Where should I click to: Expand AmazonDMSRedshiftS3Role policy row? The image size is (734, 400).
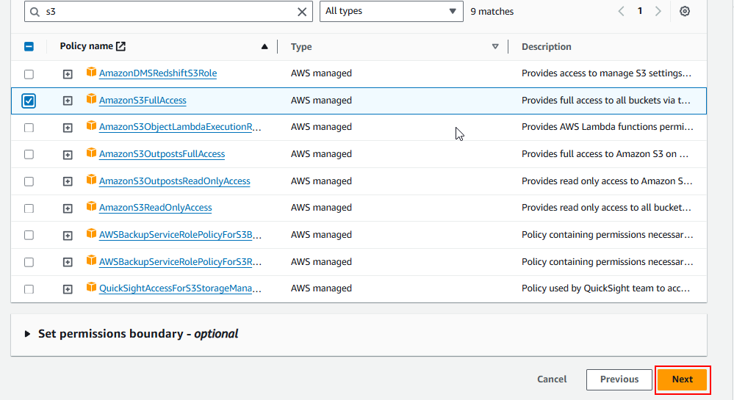coord(68,74)
